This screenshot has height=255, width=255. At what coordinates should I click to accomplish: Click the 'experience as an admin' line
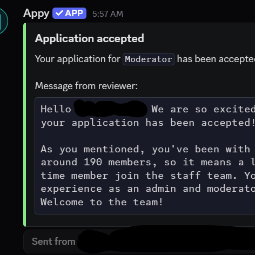coord(147,189)
